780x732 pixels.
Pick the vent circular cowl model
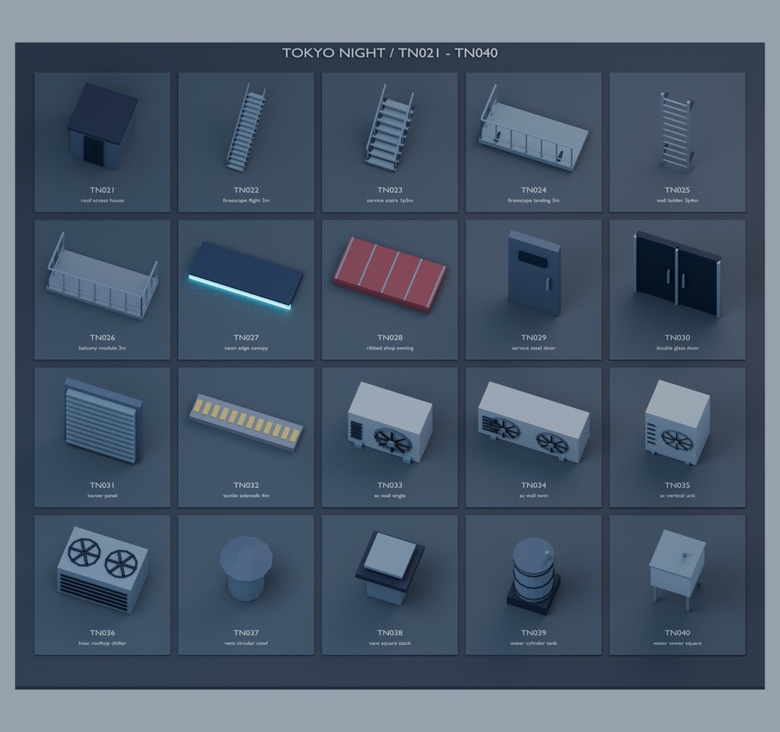(x=246, y=569)
